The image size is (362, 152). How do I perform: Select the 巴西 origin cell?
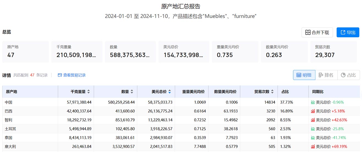point(30,111)
